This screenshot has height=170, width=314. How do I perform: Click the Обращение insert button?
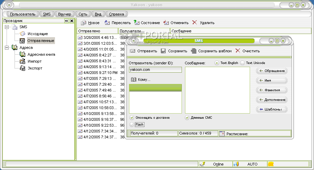(x=272, y=71)
